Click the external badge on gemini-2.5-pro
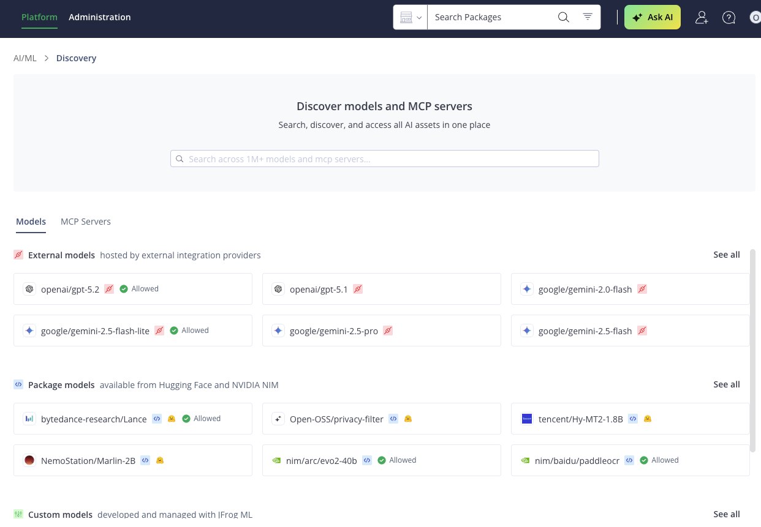 coord(388,331)
